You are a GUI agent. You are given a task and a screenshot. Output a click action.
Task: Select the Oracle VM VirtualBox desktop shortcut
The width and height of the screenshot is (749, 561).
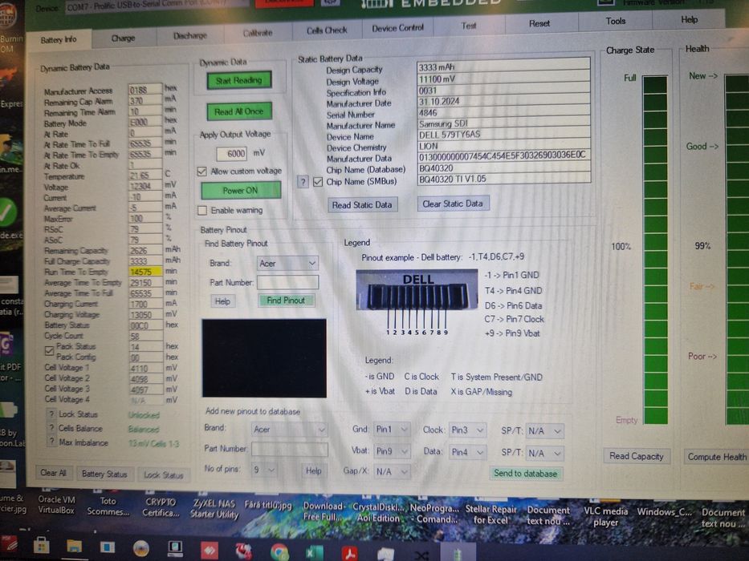[x=56, y=505]
